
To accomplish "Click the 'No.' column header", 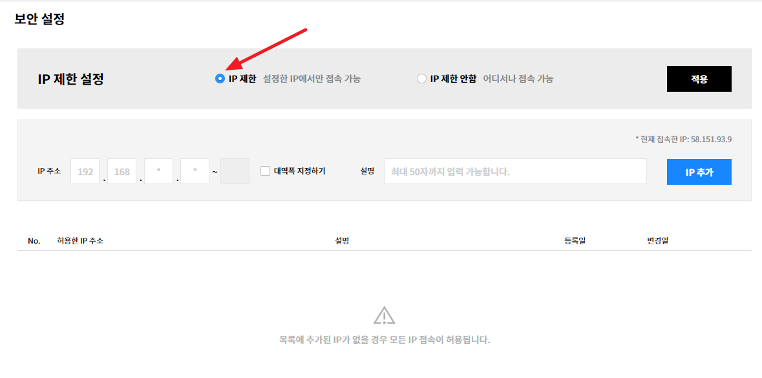I will pos(34,241).
